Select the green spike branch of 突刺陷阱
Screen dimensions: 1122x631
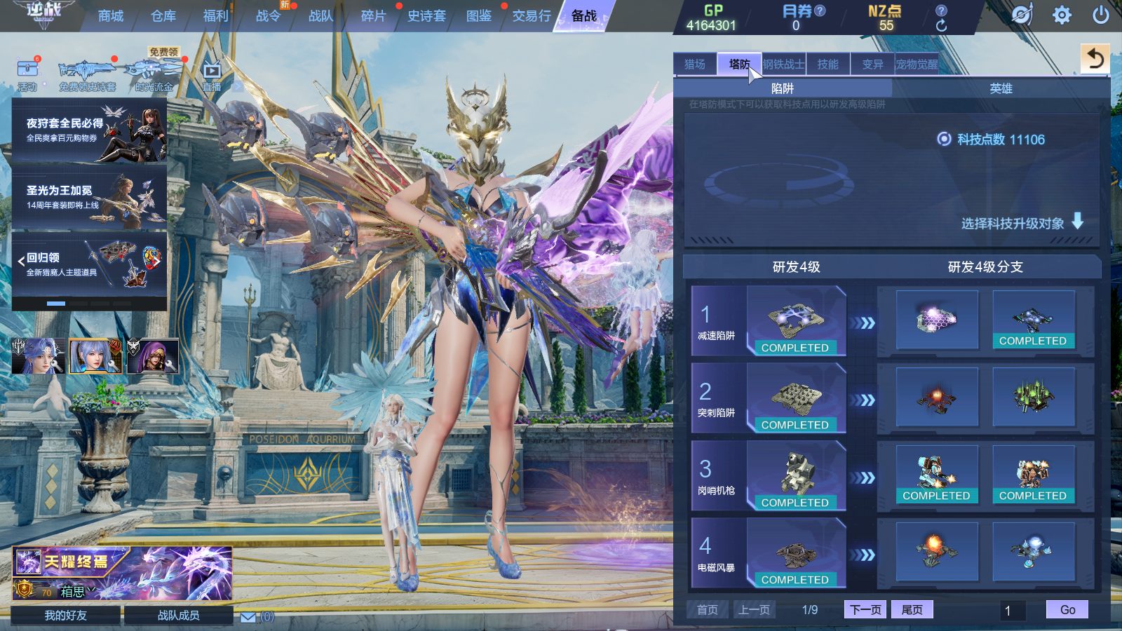[x=1034, y=397]
